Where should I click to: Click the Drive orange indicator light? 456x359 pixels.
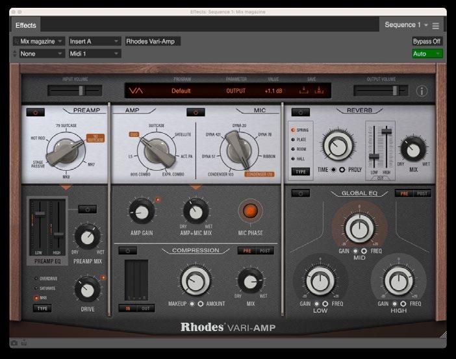pyautogui.click(x=103, y=278)
